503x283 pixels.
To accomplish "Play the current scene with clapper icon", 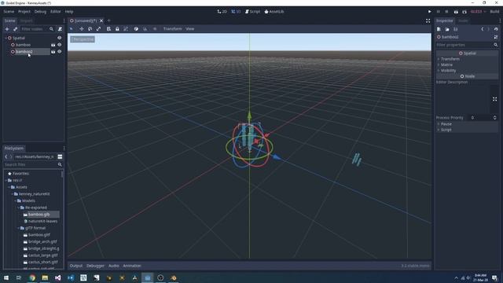I will click(456, 12).
